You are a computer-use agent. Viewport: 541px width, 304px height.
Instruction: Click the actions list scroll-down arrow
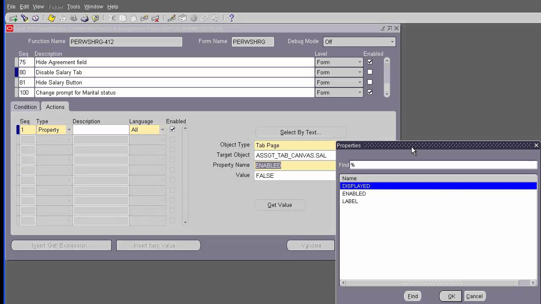tap(185, 222)
